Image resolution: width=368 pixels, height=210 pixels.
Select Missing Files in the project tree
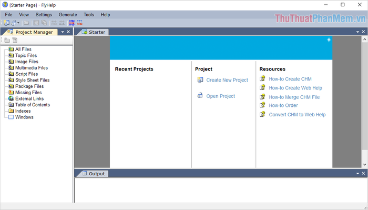[x=28, y=93]
